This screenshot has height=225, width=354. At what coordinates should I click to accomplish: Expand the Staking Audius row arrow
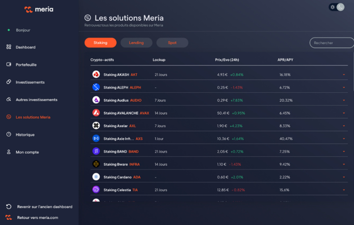click(x=344, y=100)
